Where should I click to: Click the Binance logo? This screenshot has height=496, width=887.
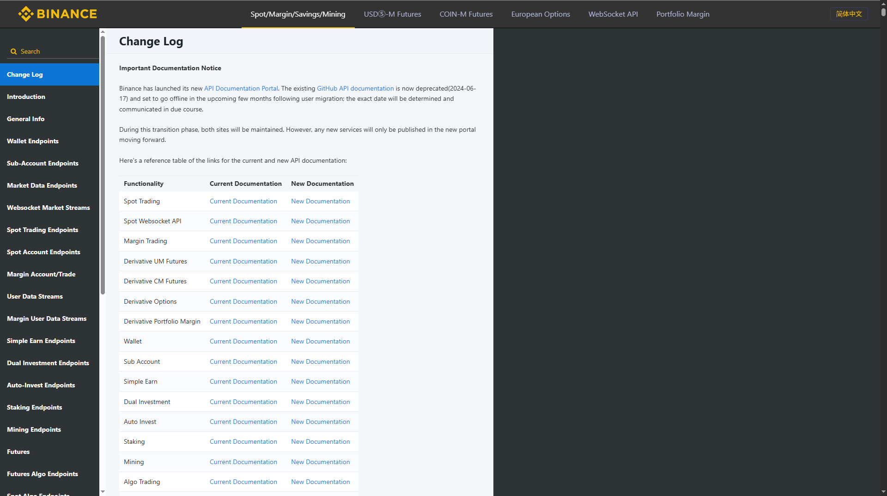click(x=57, y=14)
